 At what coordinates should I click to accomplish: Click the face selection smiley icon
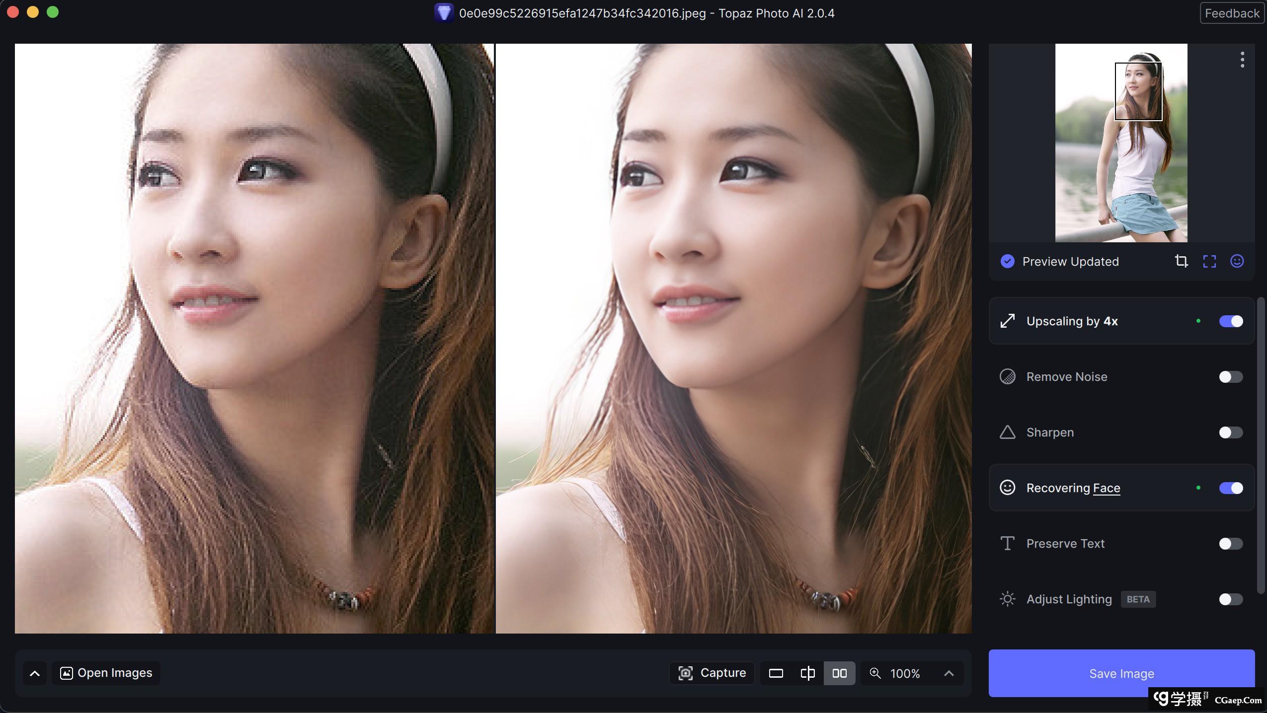coord(1237,261)
